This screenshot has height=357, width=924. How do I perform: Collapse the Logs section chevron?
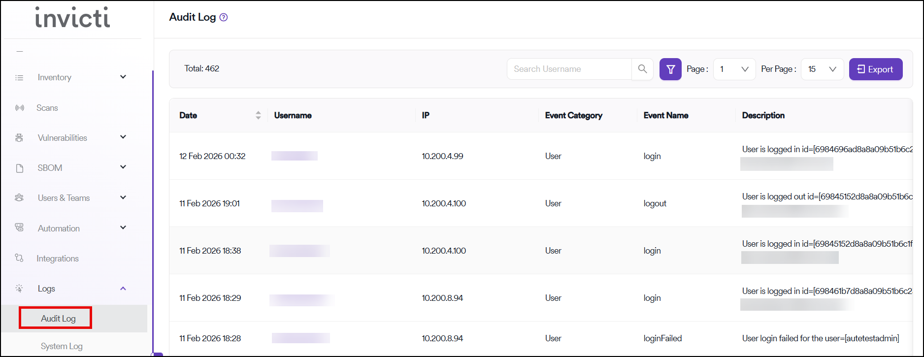click(x=123, y=289)
